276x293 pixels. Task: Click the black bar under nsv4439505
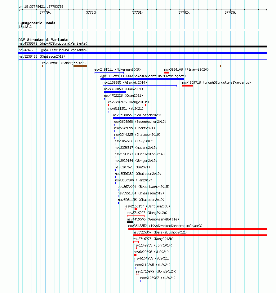tap(130, 222)
